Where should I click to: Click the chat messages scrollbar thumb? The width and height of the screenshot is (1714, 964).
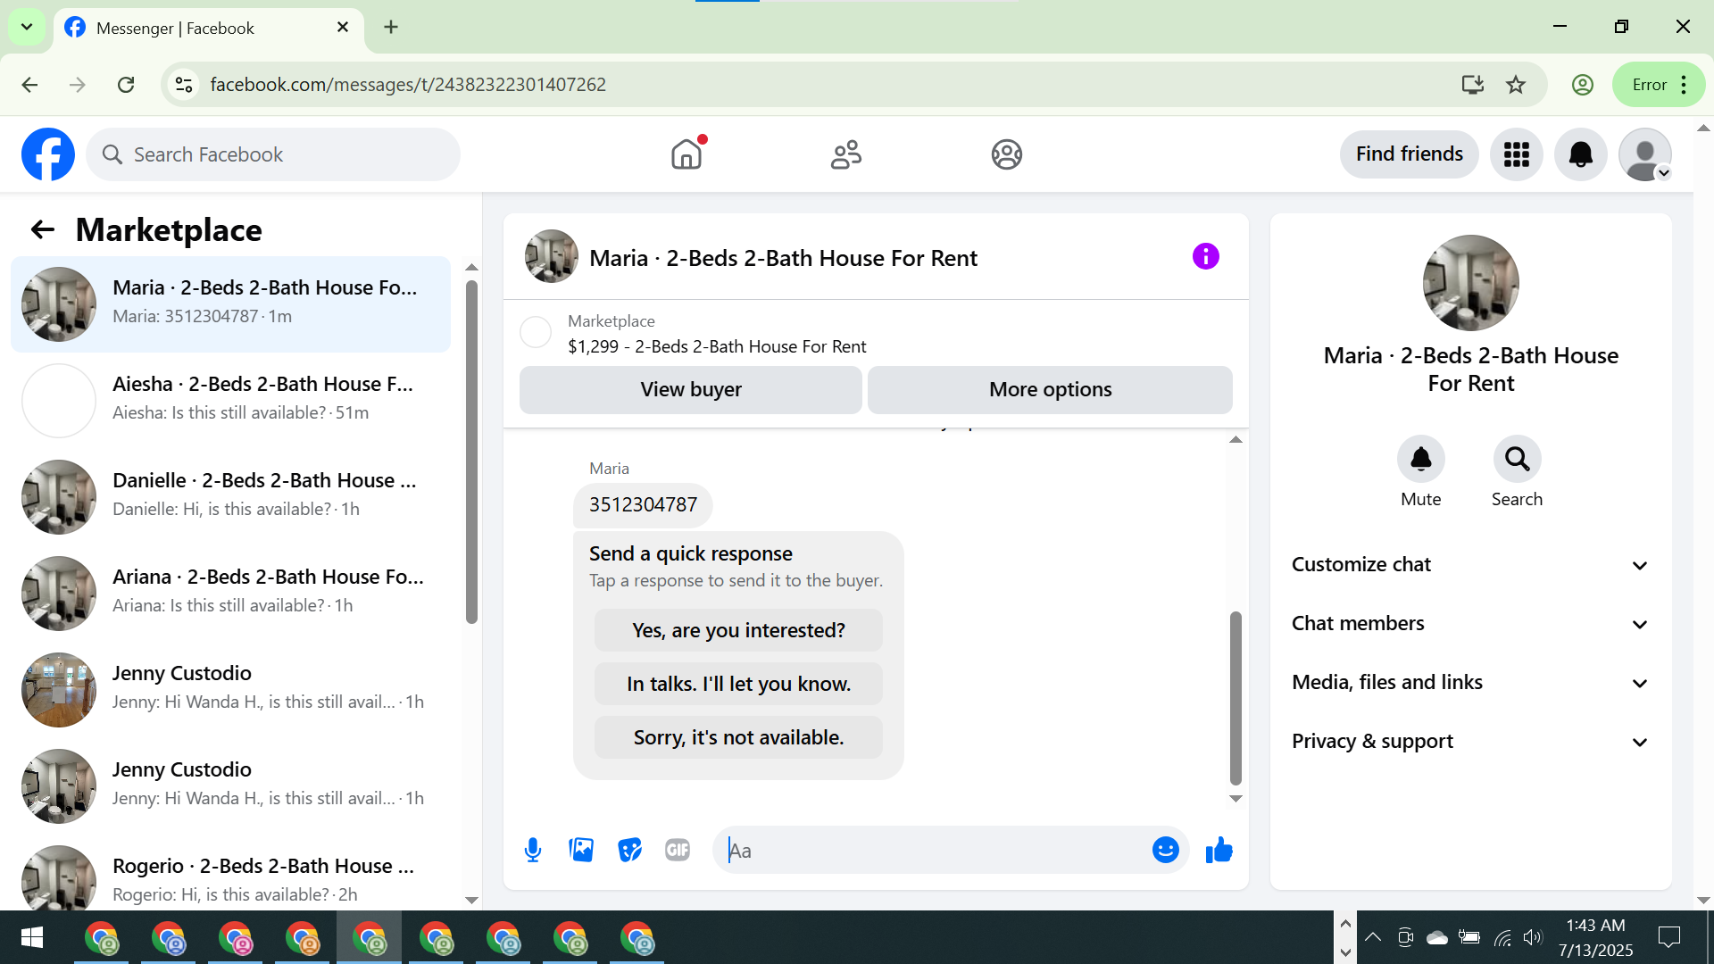click(x=1236, y=696)
